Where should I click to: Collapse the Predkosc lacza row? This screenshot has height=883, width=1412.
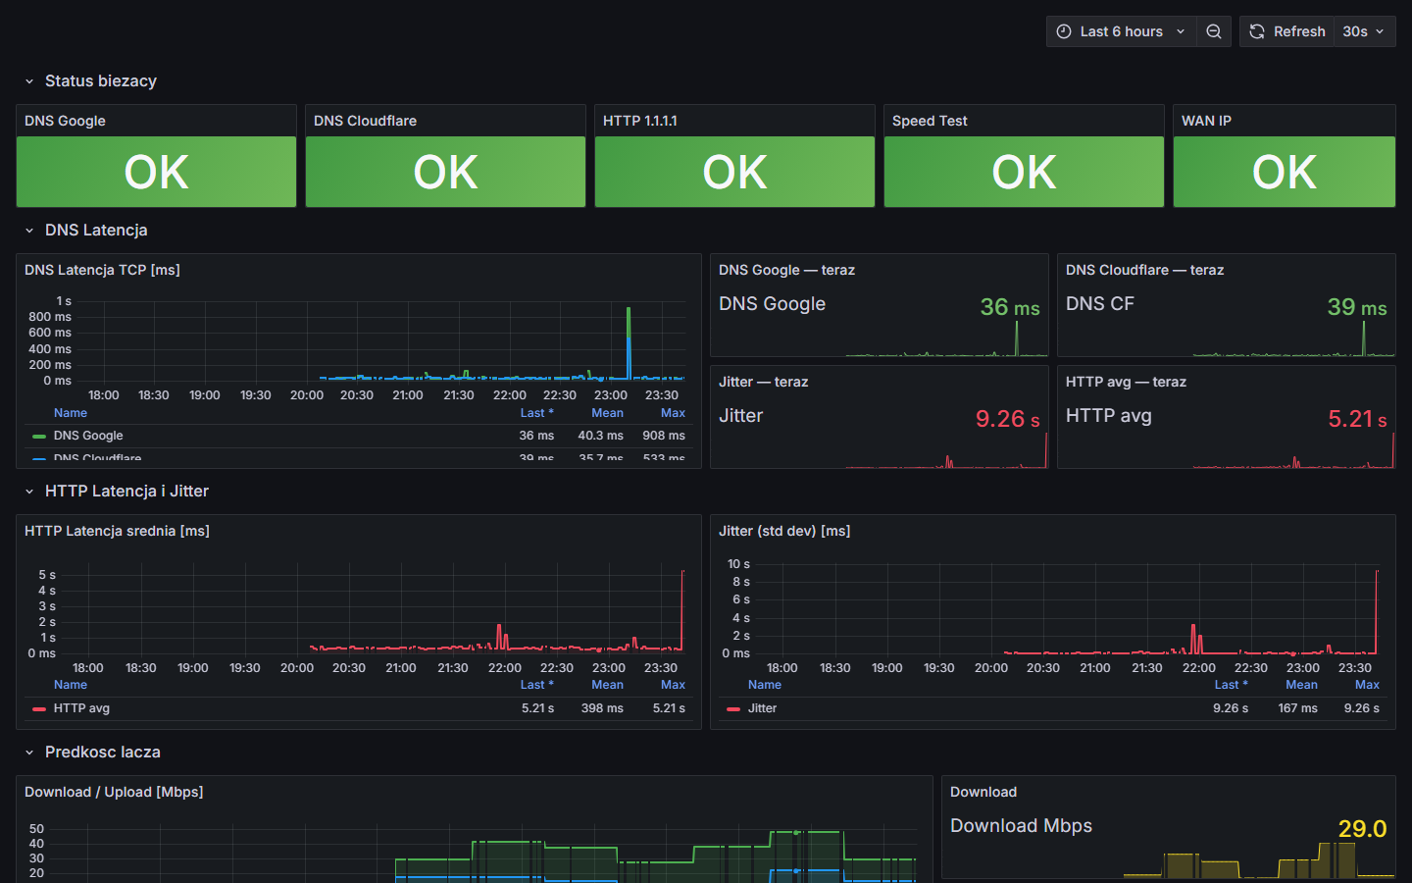(x=29, y=753)
